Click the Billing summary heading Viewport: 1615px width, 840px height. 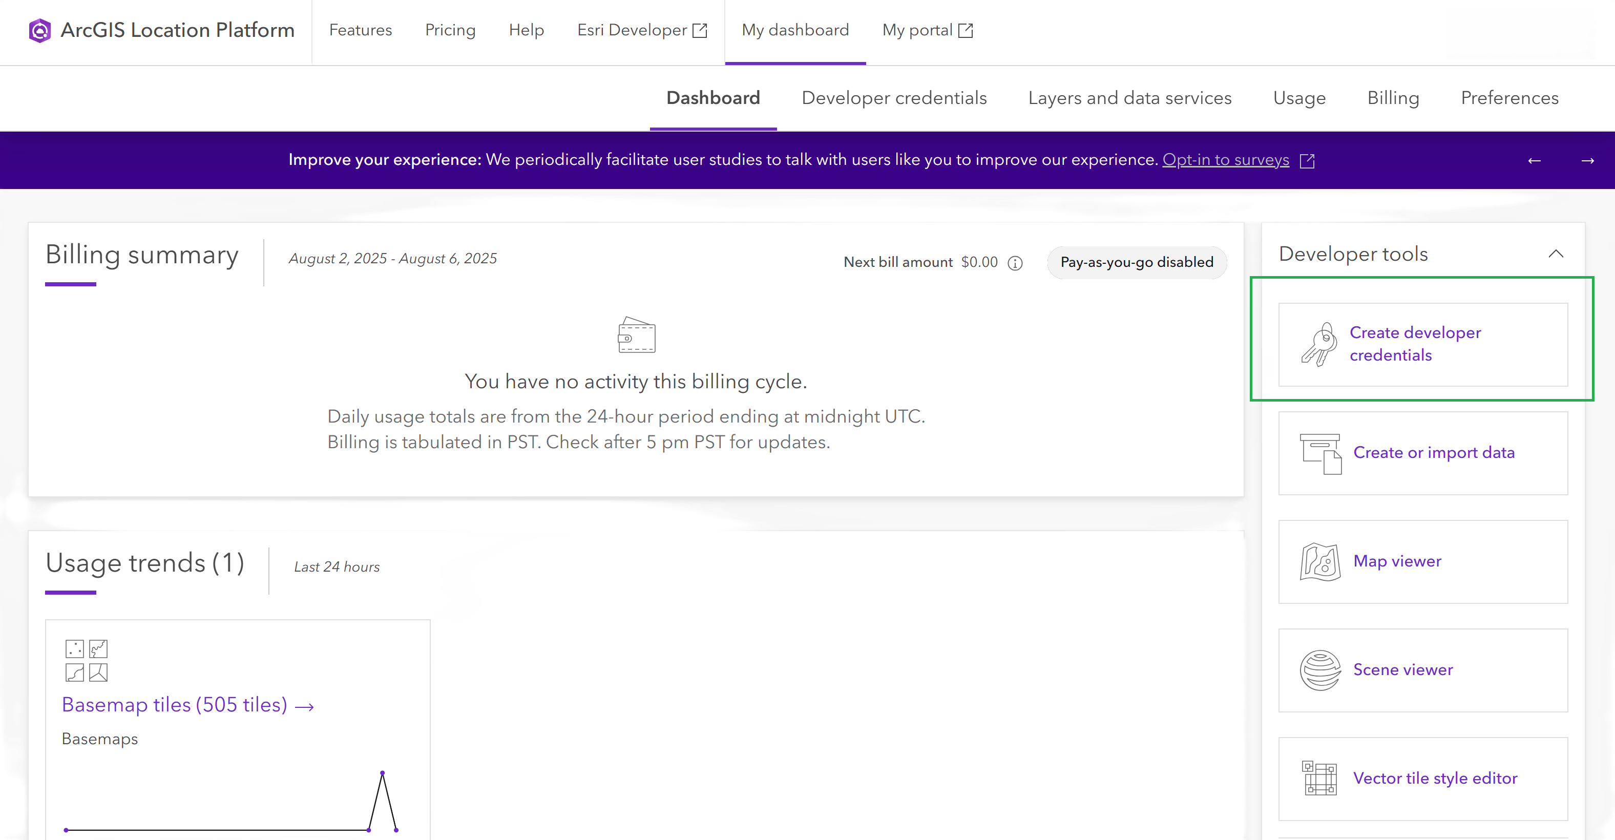coord(142,255)
